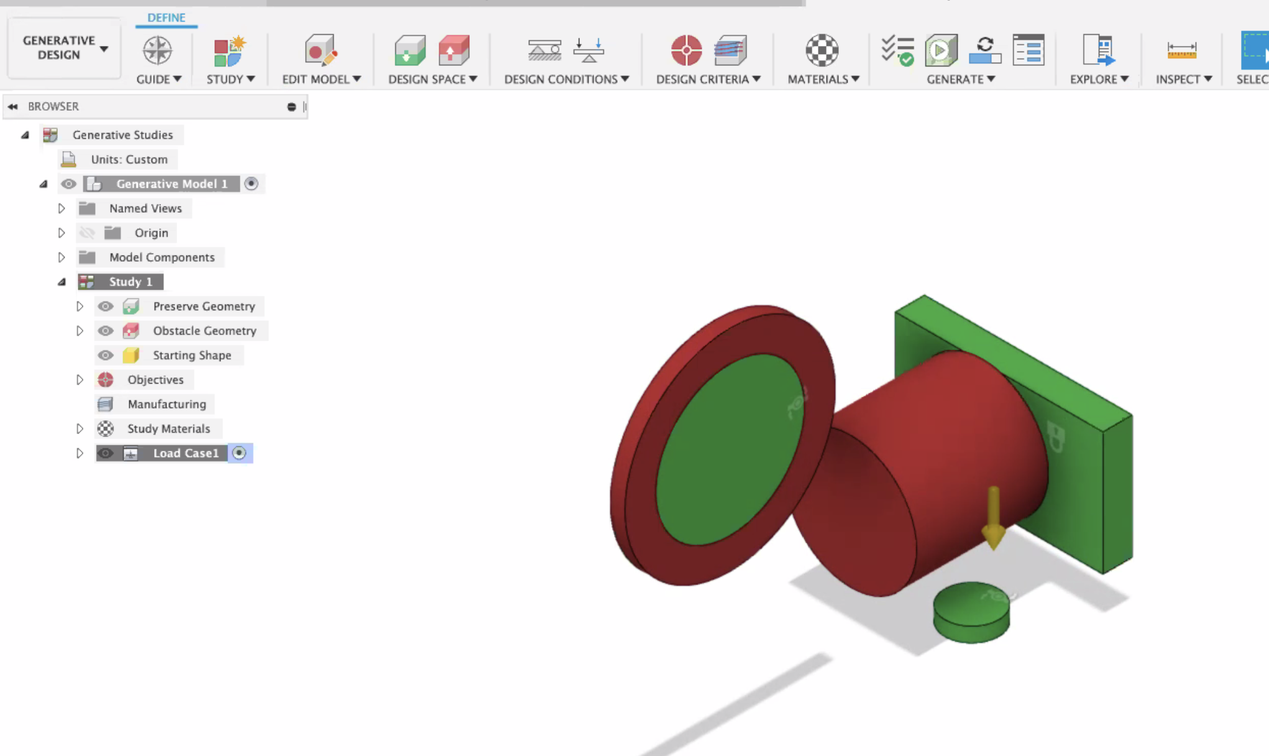Open the Generative Design workspace switcher
Viewport: 1269px width, 756px height.
click(x=62, y=48)
